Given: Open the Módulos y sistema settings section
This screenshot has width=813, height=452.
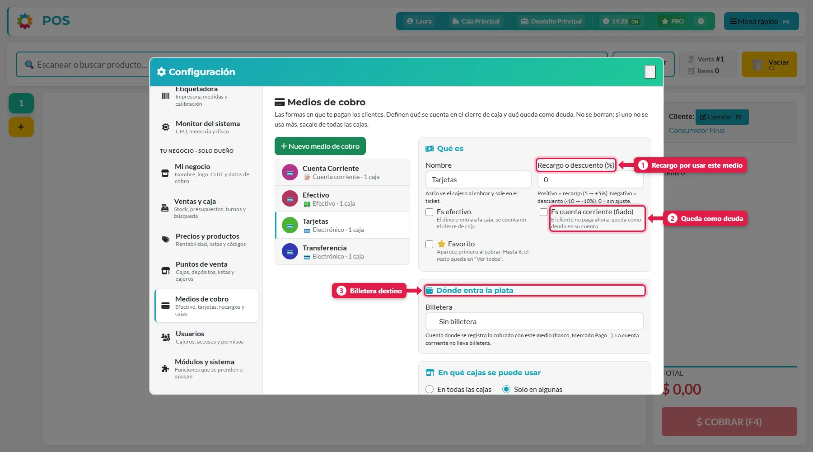Looking at the screenshot, I should point(206,368).
